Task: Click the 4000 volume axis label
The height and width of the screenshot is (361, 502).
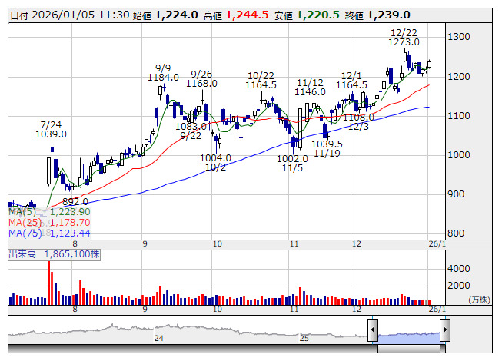Action: pyautogui.click(x=458, y=269)
